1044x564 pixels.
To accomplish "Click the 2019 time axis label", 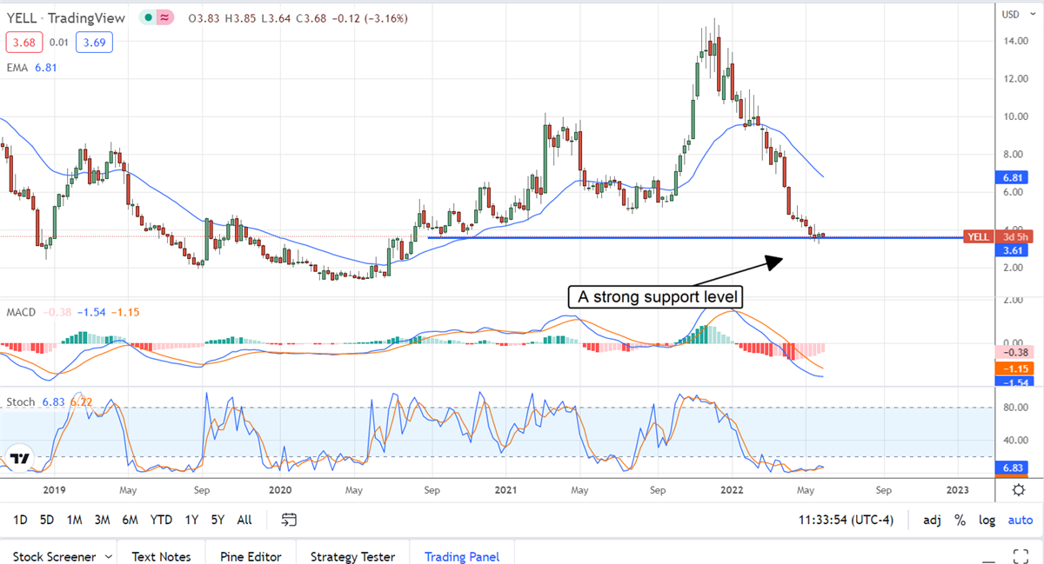I will click(x=54, y=489).
